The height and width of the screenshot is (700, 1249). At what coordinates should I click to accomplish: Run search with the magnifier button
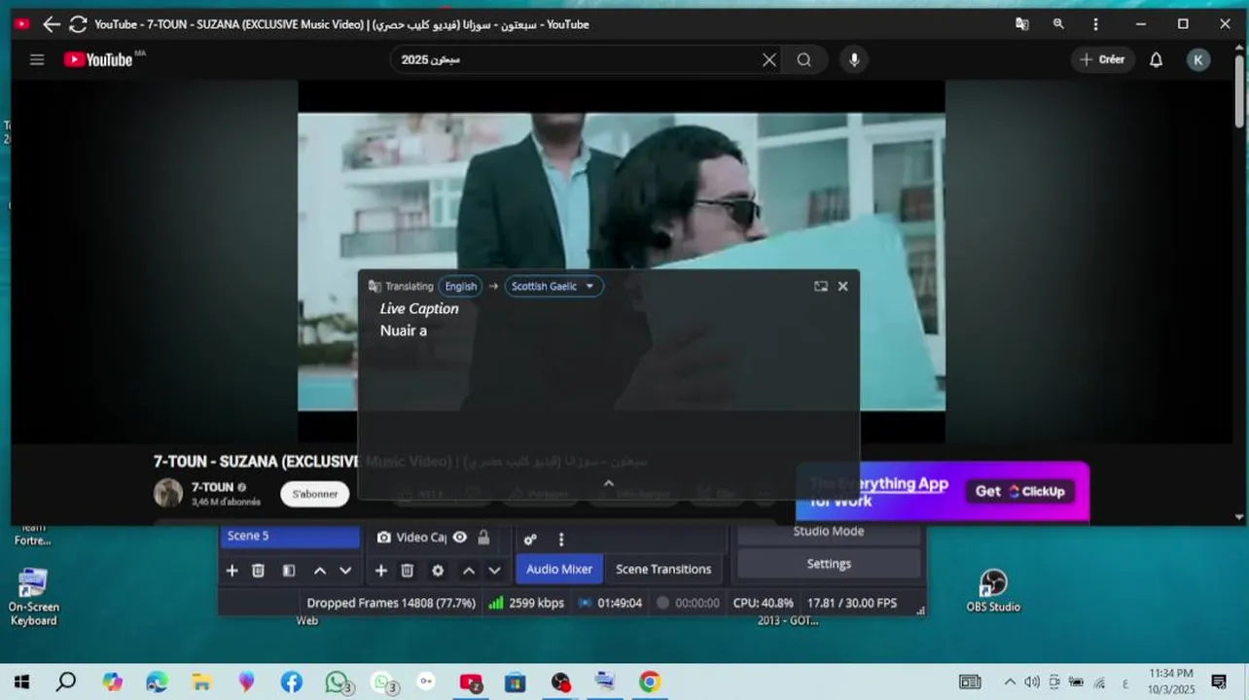(x=803, y=59)
